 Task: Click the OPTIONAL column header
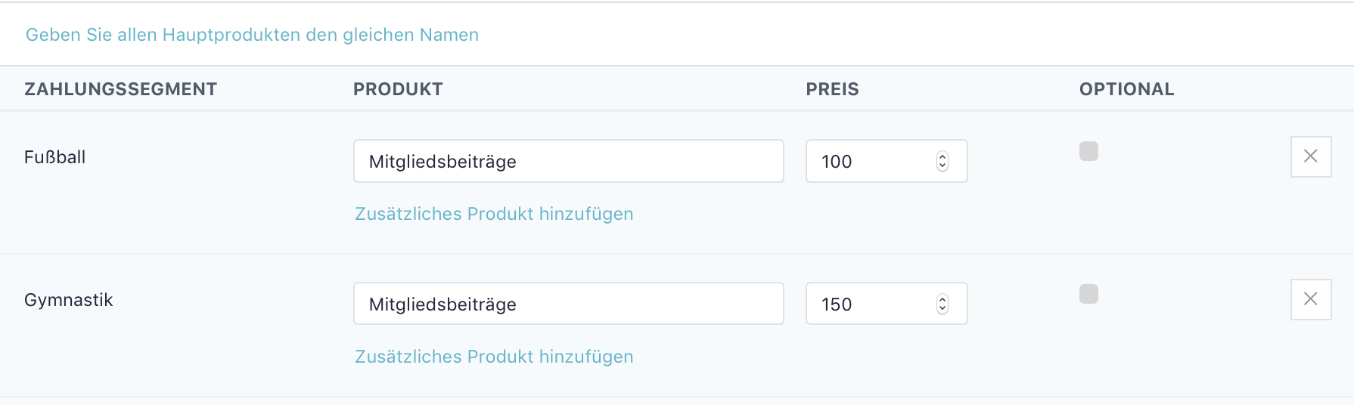(x=1126, y=89)
